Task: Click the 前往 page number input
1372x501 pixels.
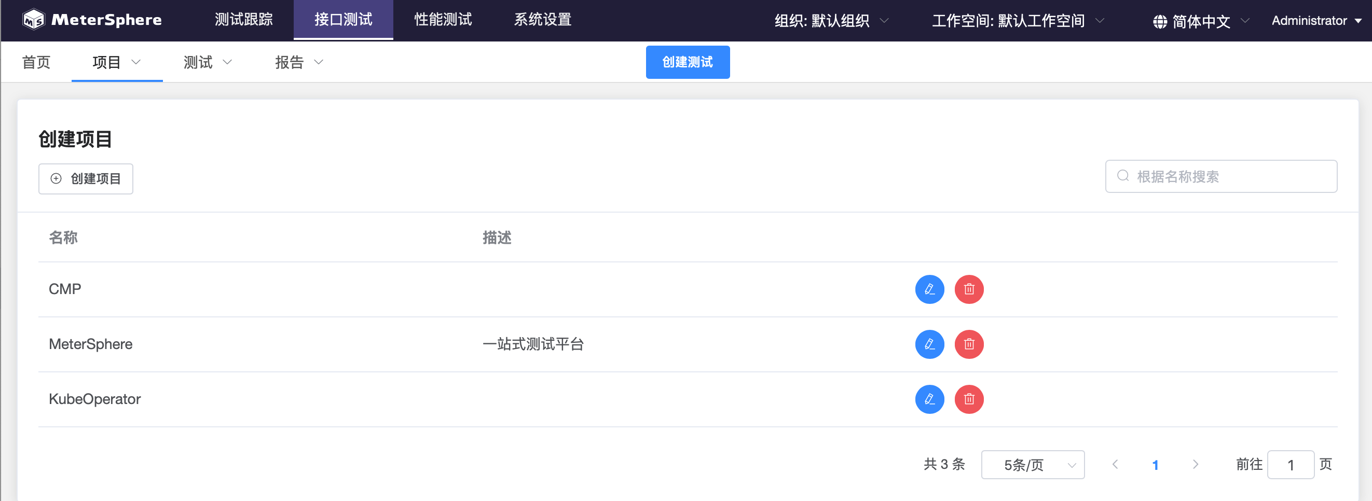Action: 1291,465
